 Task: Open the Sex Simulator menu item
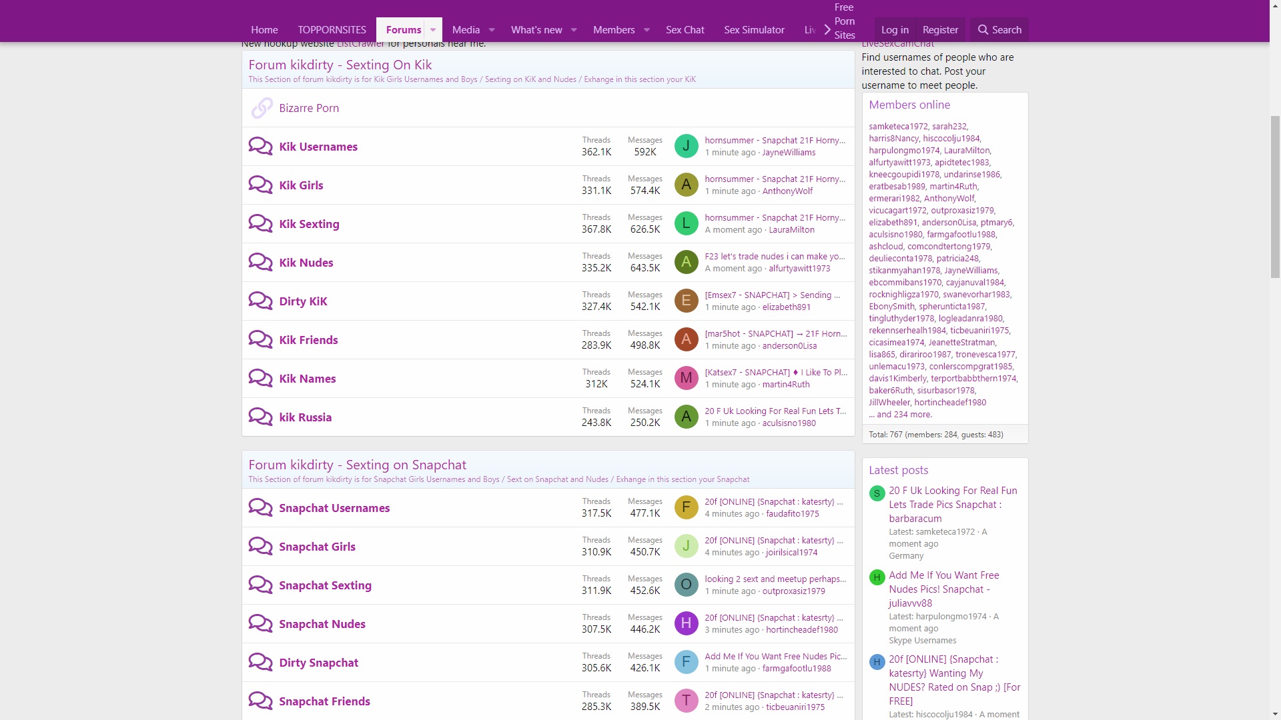754,30
